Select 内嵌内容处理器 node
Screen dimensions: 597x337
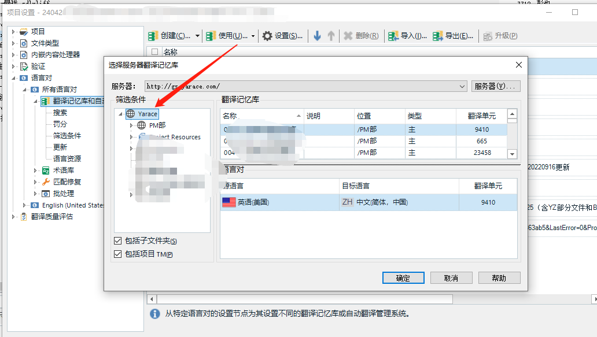coord(55,55)
